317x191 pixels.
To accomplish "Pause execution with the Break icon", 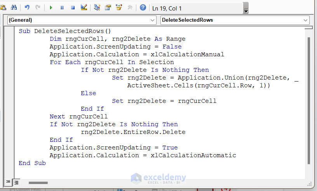I will click(x=62, y=8).
